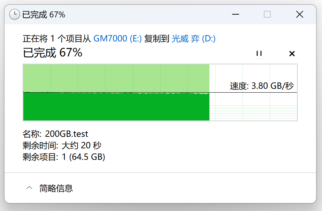Screen dimensions: 322x211
Task: Click the 剩余项目 1 (64.5 GB) text
Action: [x=64, y=157]
